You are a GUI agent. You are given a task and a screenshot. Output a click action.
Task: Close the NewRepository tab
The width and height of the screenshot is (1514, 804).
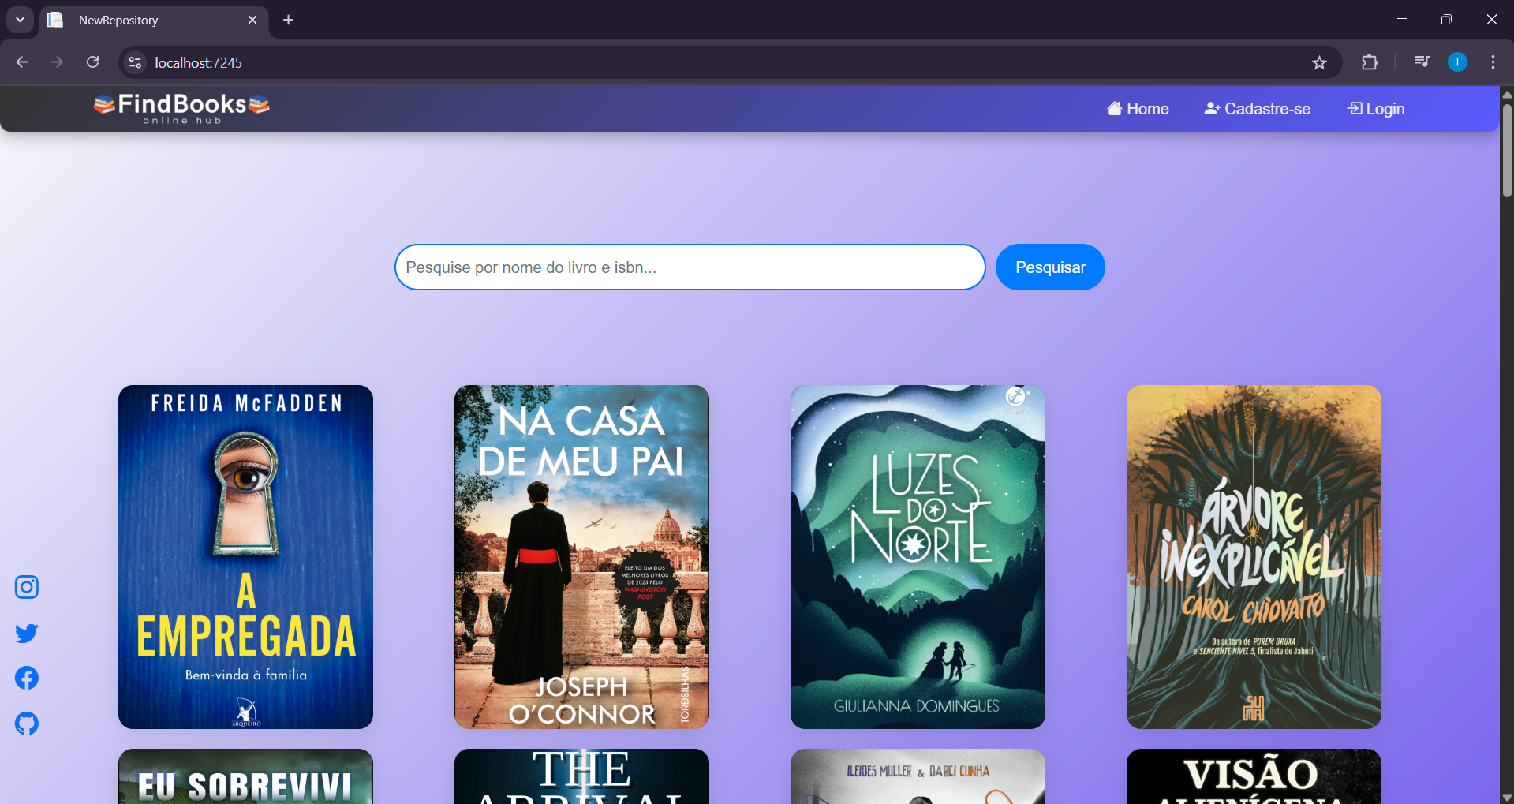[252, 20]
